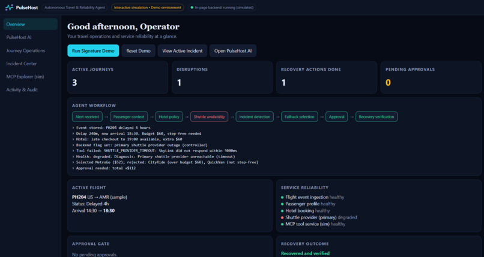Click 'Status: Delayed 4h' text
Image resolution: width=484 pixels, height=257 pixels.
click(91, 204)
